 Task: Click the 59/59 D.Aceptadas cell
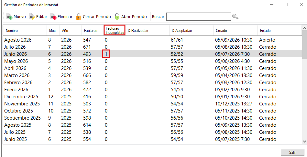[x=177, y=75]
